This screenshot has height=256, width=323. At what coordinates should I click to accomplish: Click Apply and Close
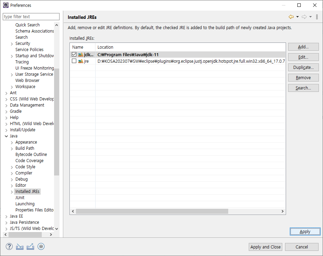pyautogui.click(x=265, y=247)
